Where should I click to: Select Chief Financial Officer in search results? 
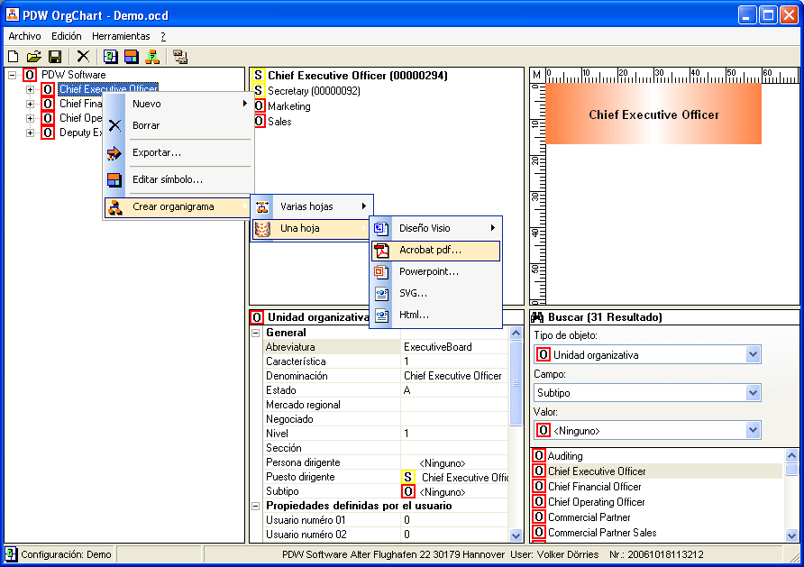[594, 487]
